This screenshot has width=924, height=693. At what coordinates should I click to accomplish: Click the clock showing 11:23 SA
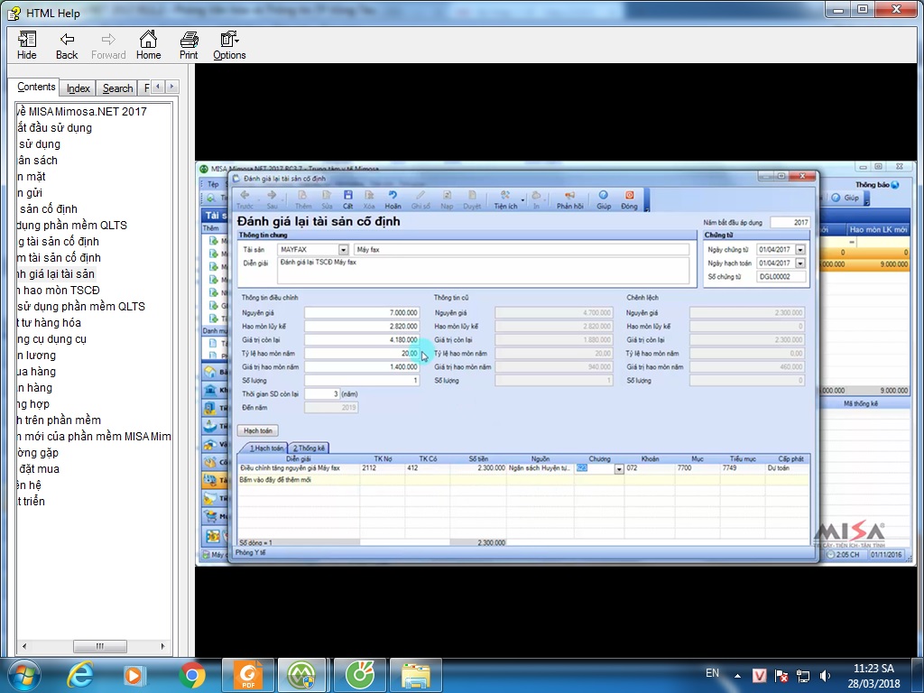point(873,669)
